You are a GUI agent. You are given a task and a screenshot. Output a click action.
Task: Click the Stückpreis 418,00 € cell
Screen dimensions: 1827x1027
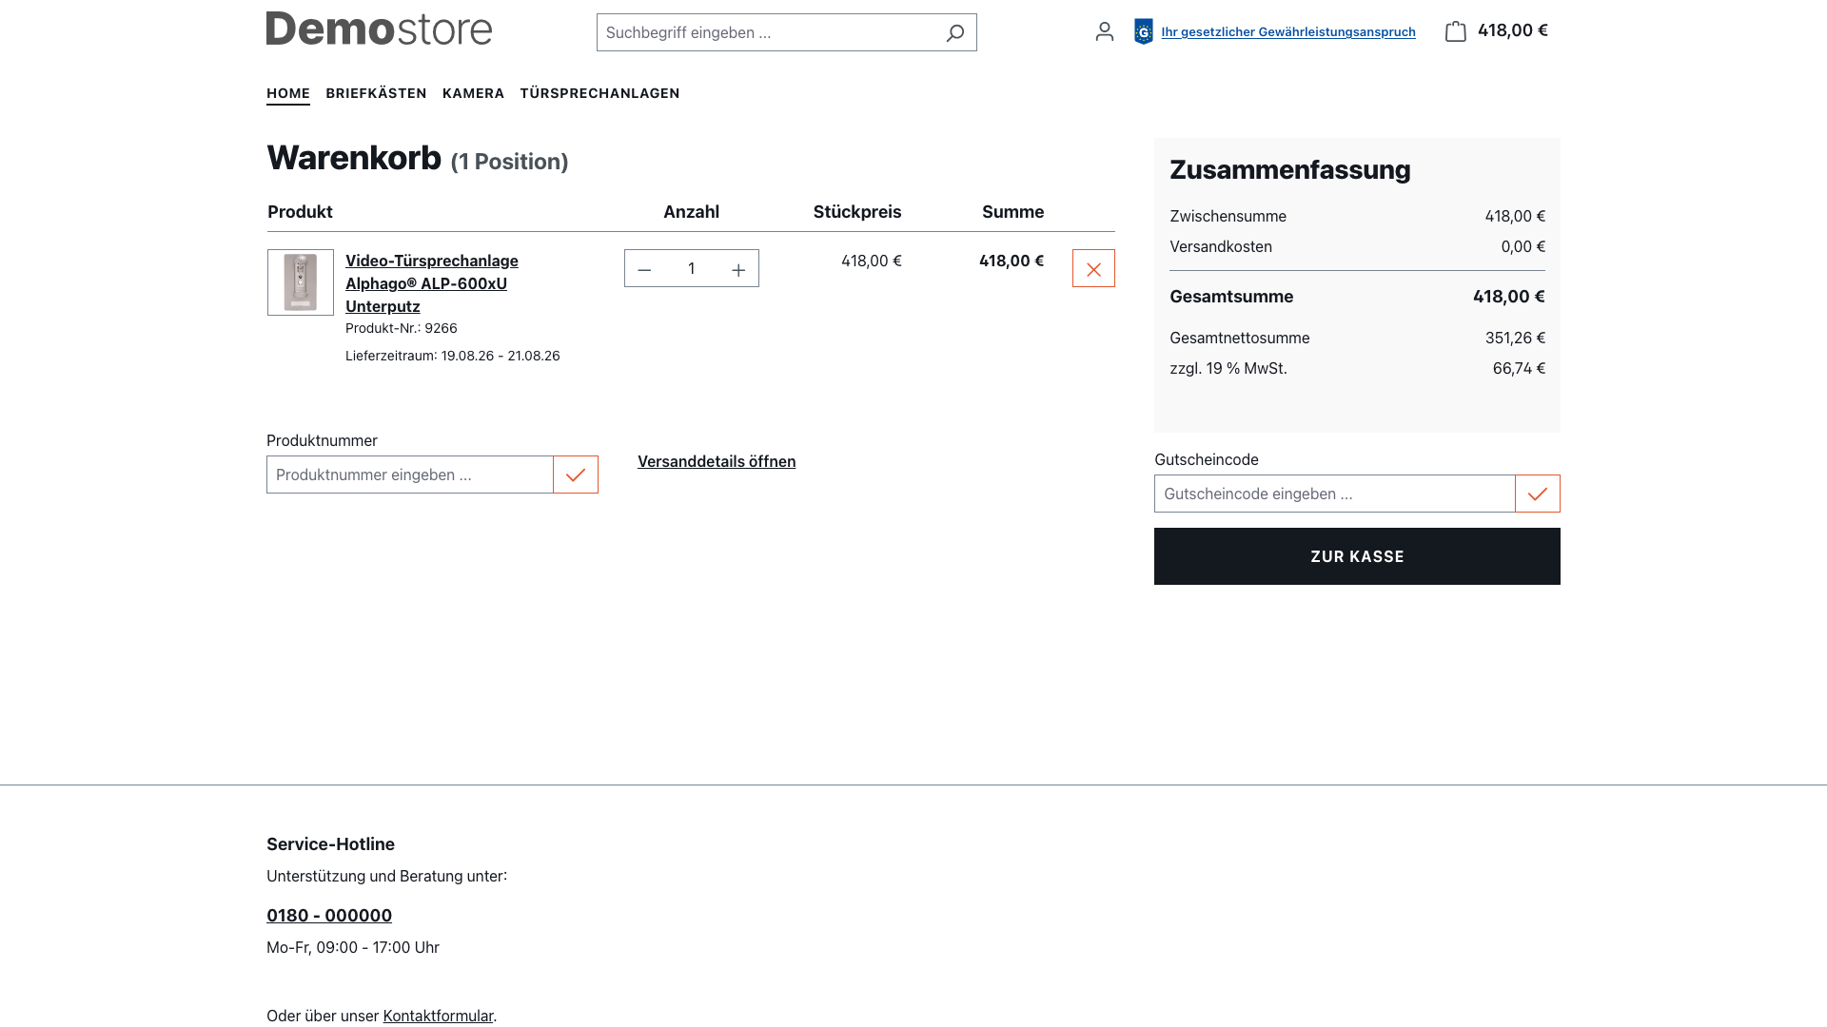(x=872, y=261)
